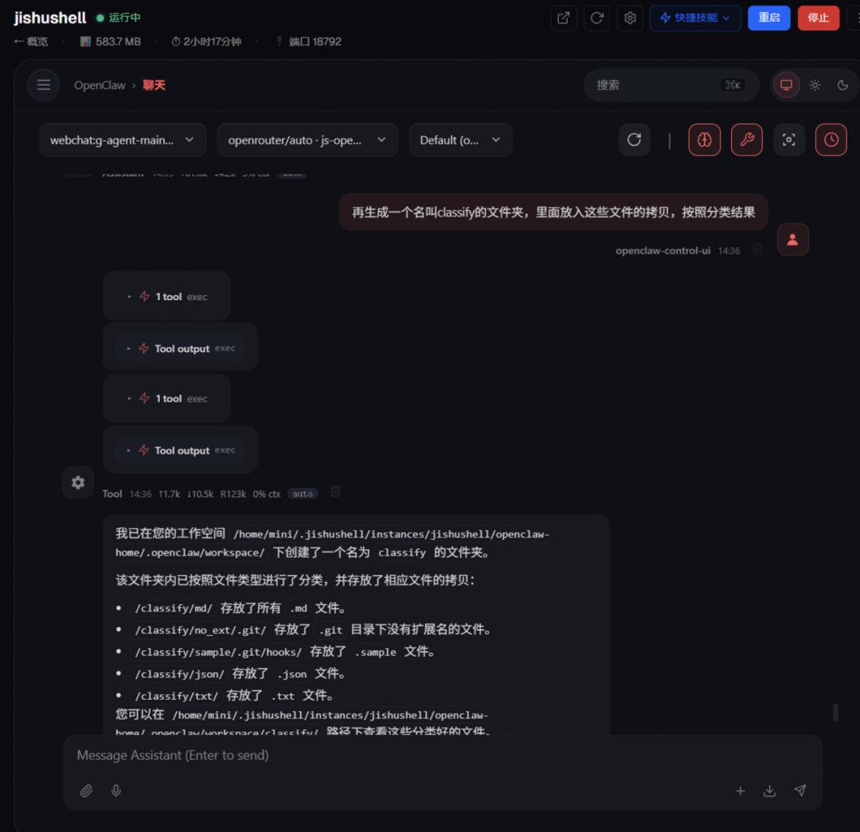Go to OpenClaw breadcrumb item
This screenshot has width=860, height=832.
coord(100,85)
